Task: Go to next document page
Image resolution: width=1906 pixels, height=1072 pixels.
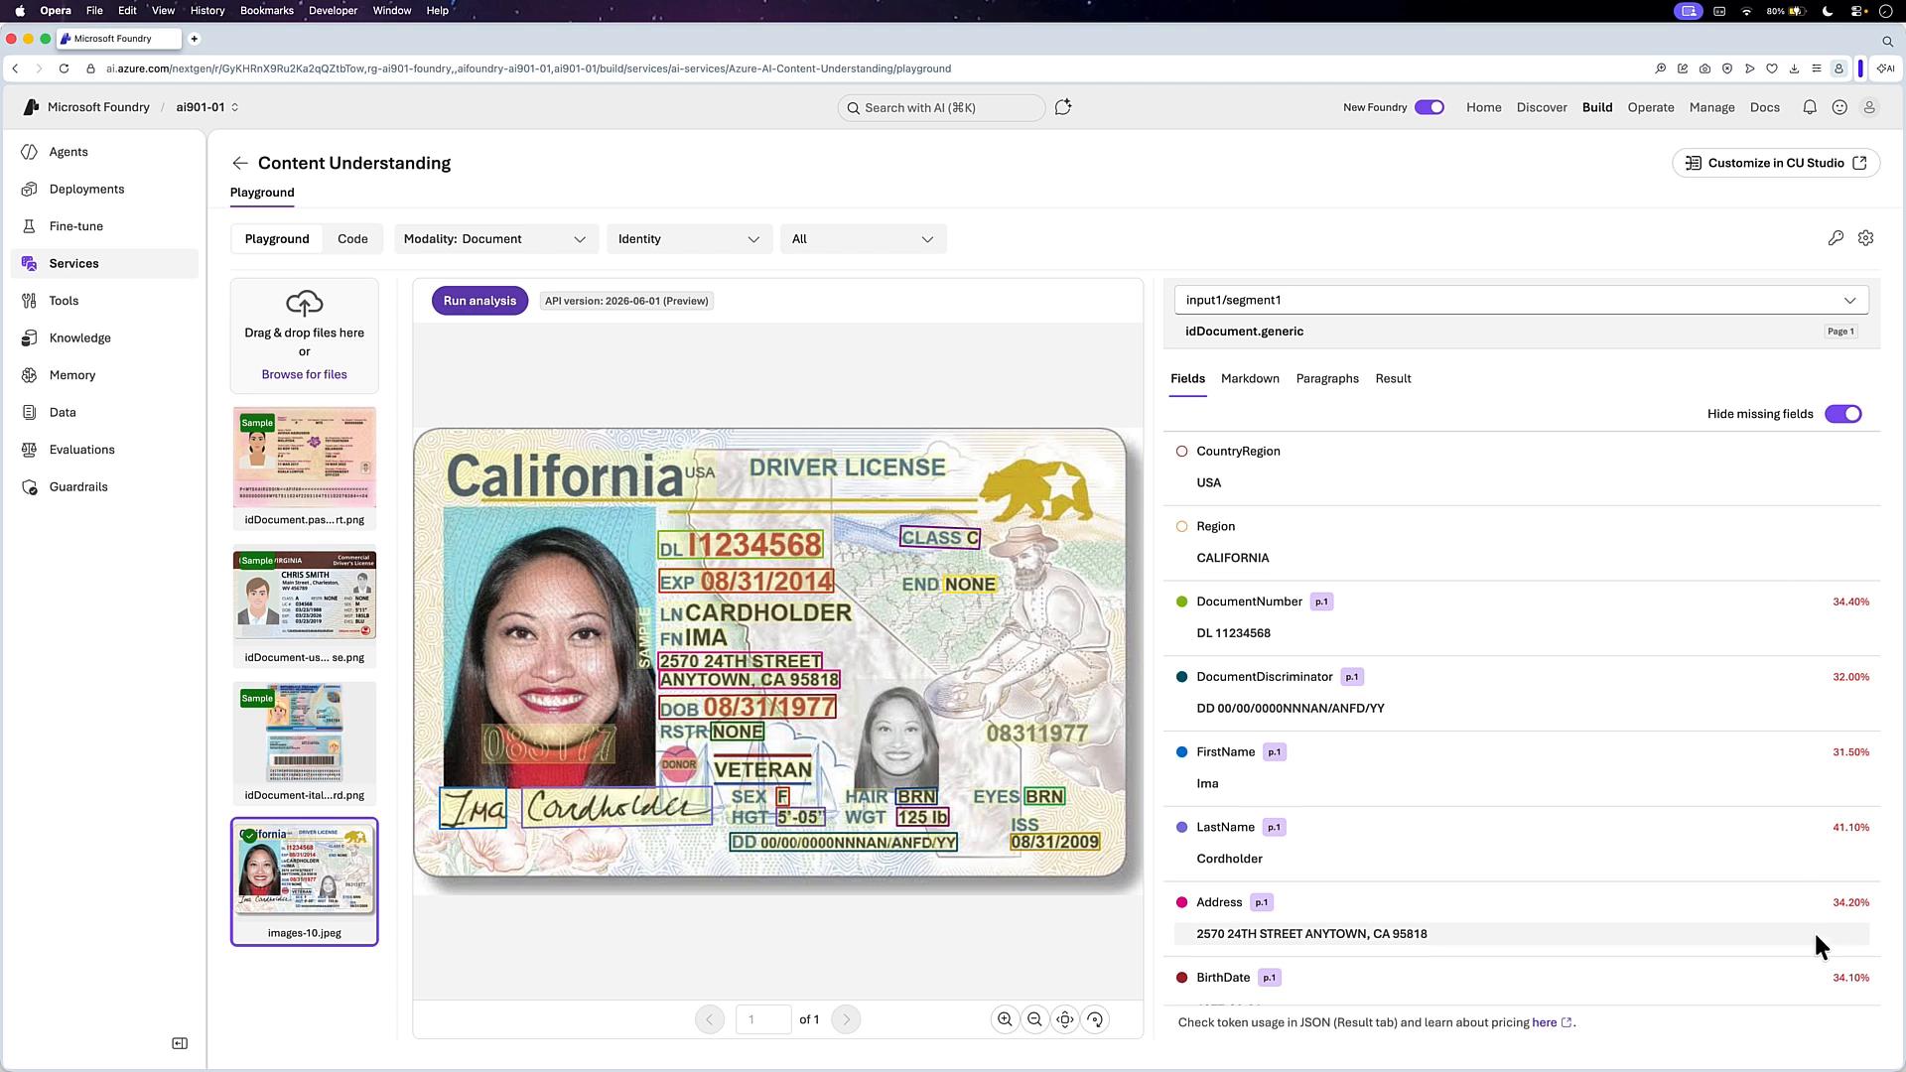Action: click(x=846, y=1019)
